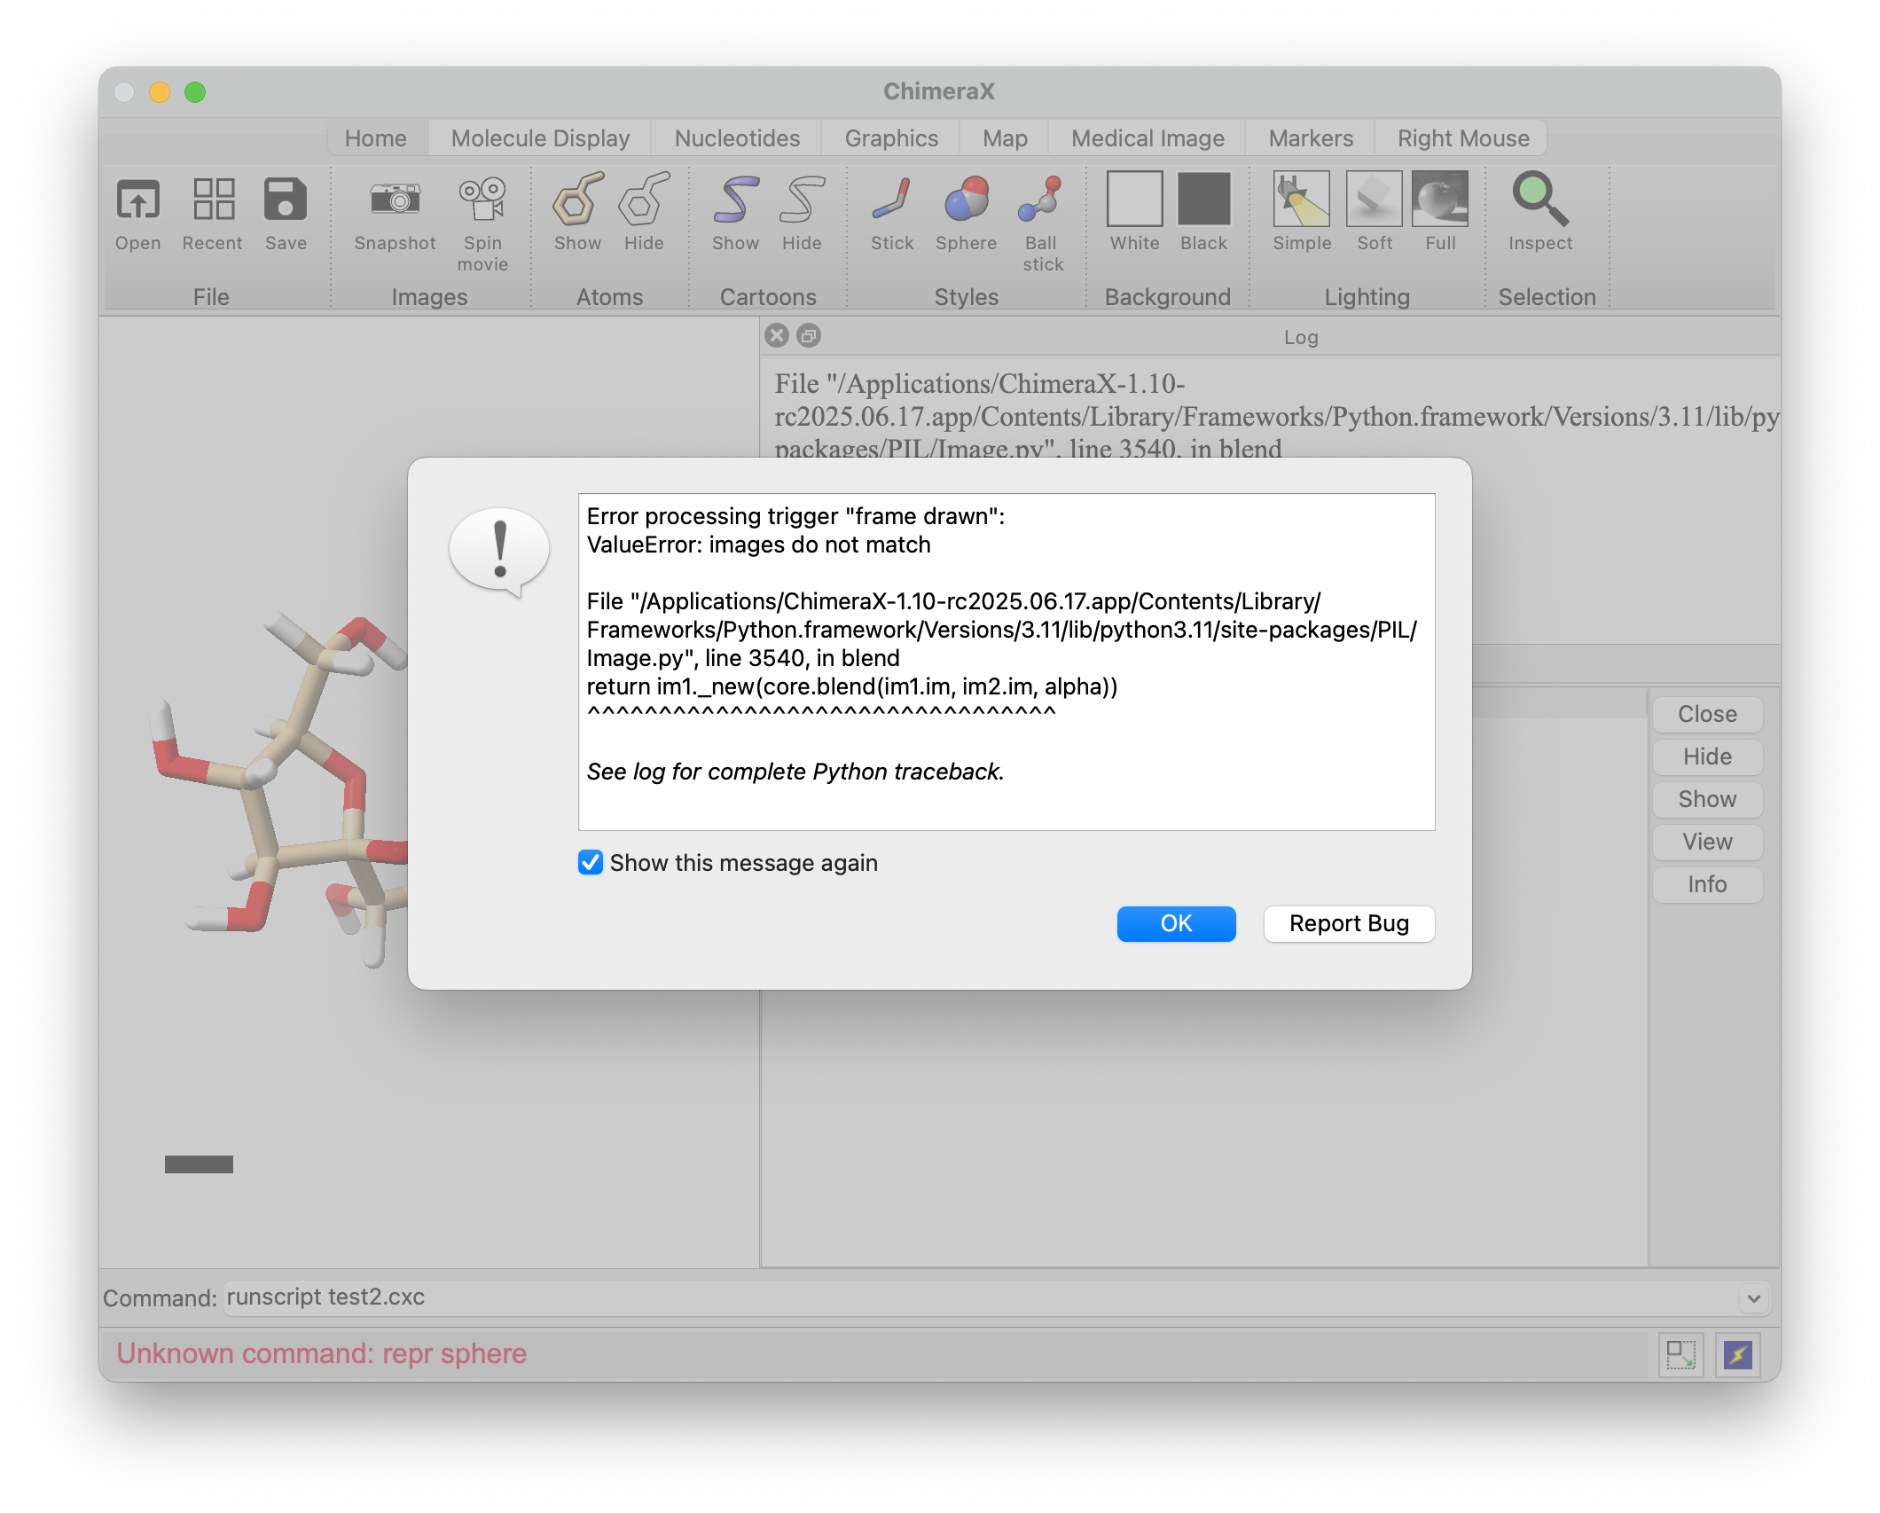
Task: Click the Spin movie icon
Action: (x=482, y=199)
